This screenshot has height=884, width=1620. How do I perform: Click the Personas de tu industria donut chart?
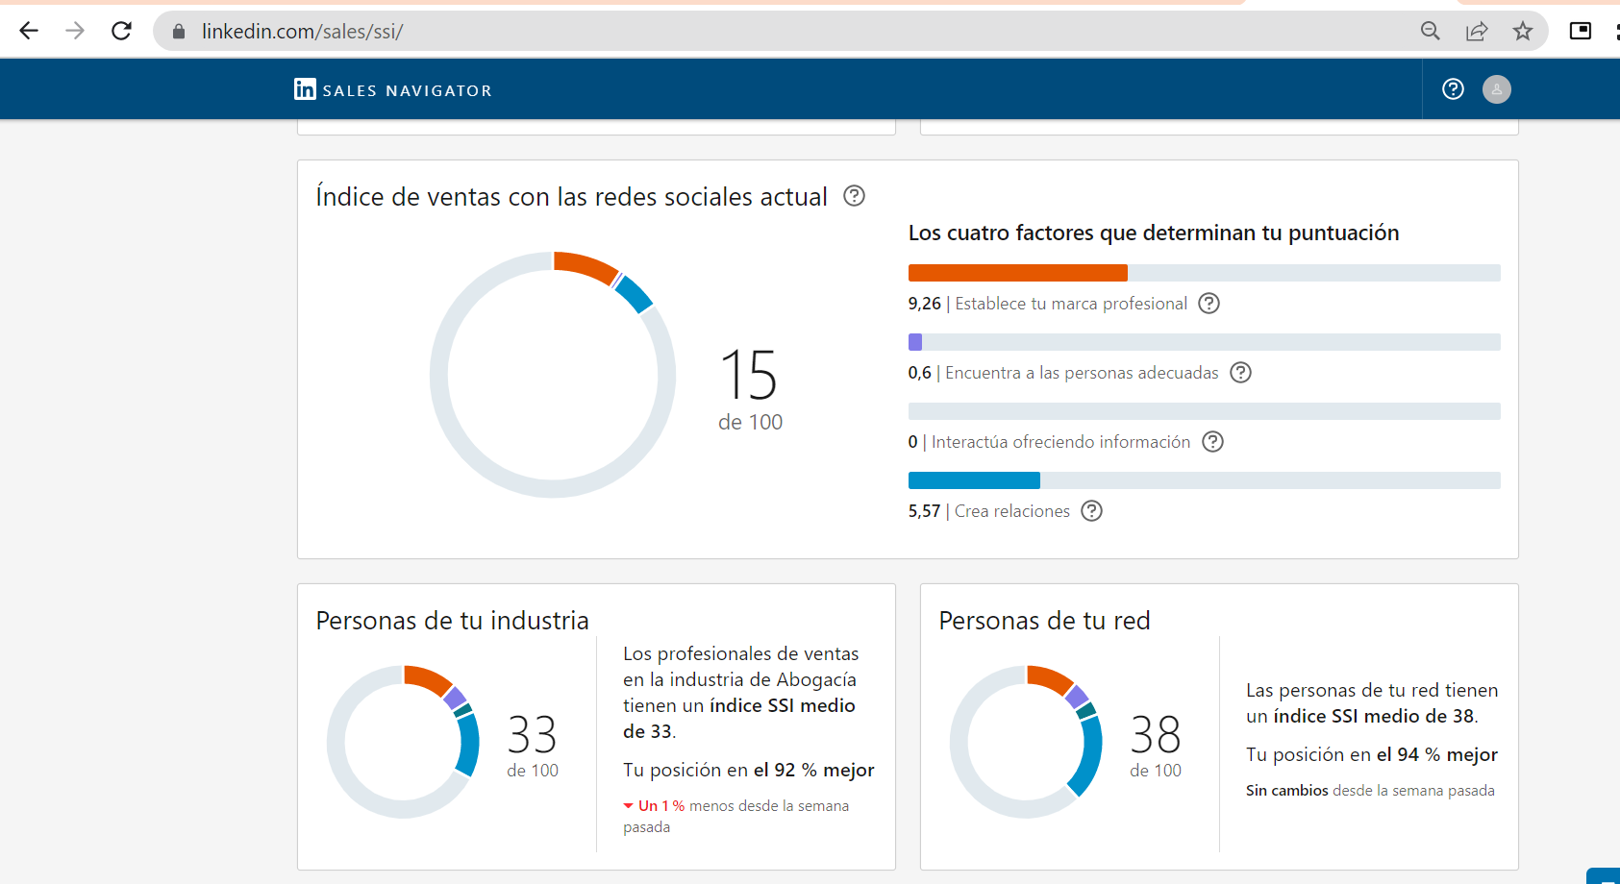404,742
